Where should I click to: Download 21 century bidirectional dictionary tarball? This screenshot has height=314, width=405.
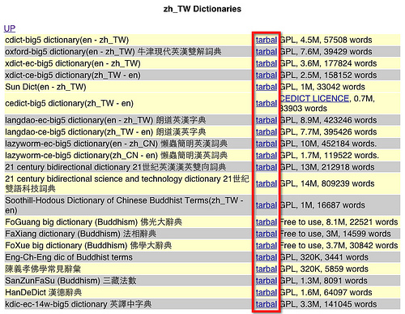pyautogui.click(x=266, y=167)
